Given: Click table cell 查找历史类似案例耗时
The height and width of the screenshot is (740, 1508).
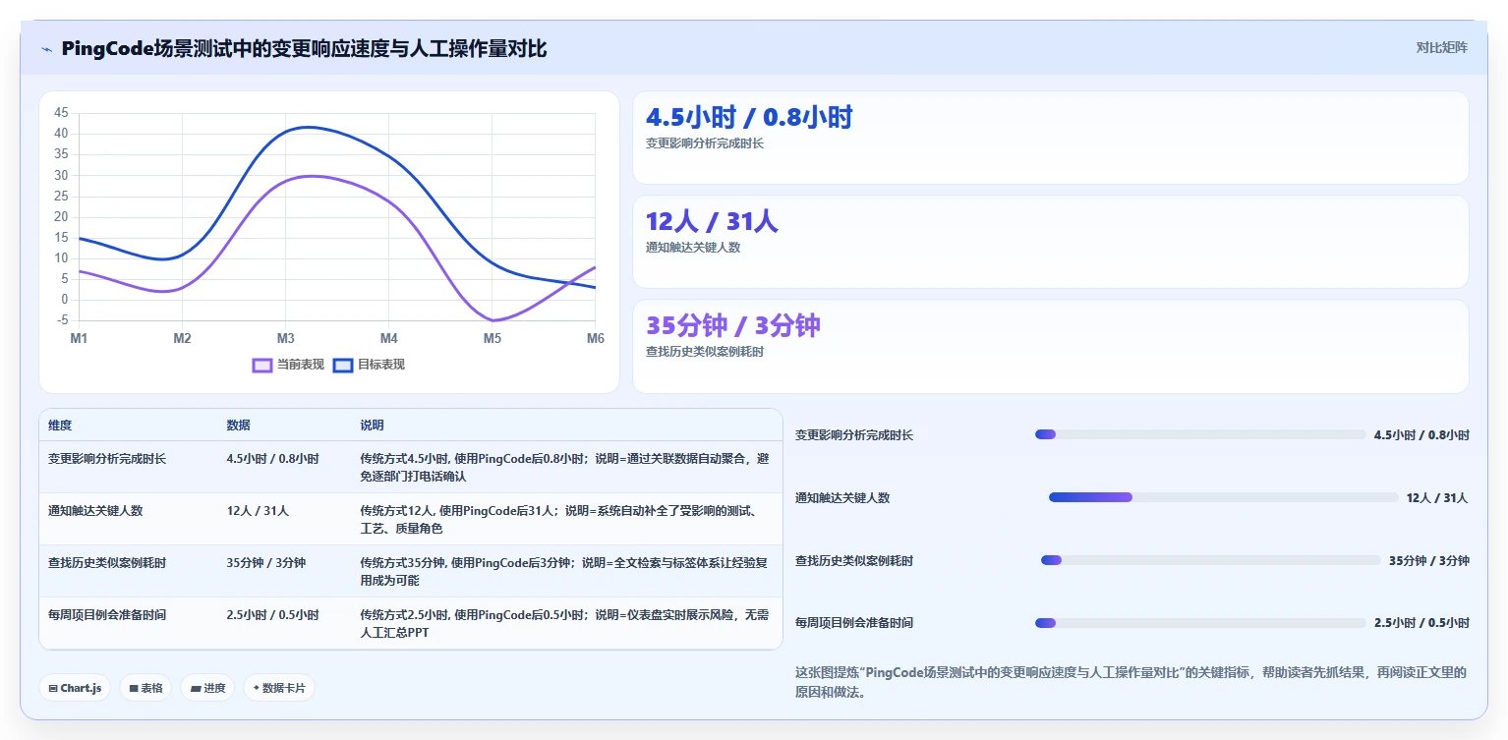Looking at the screenshot, I should pyautogui.click(x=107, y=563).
